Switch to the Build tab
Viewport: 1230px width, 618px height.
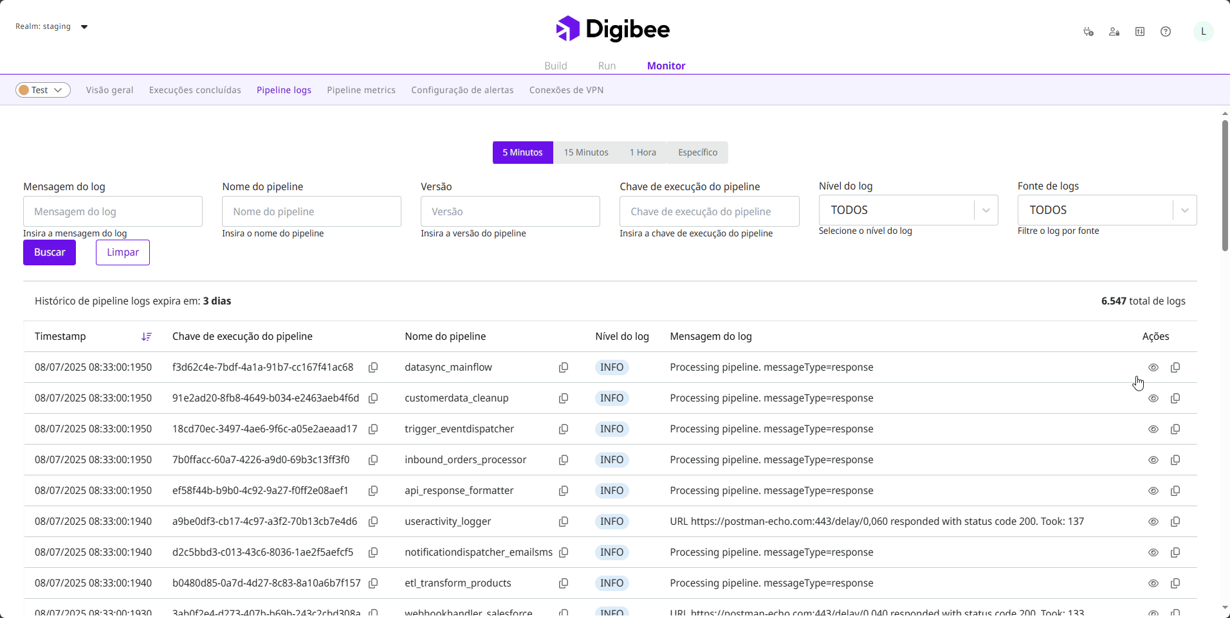(555, 66)
